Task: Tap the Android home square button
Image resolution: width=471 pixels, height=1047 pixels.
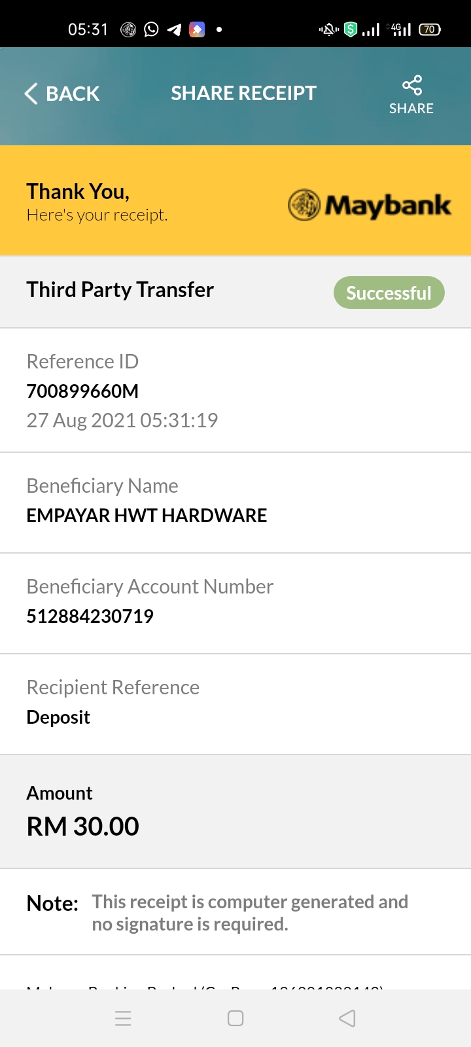Action: [235, 1018]
